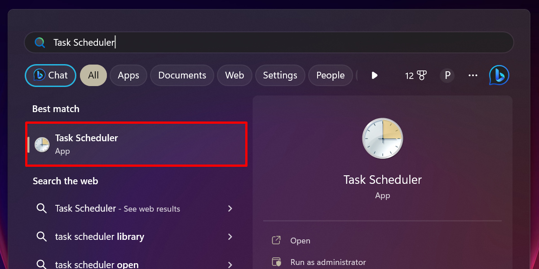This screenshot has width=539, height=269.
Task: Click the more options ellipsis icon
Action: coord(473,75)
